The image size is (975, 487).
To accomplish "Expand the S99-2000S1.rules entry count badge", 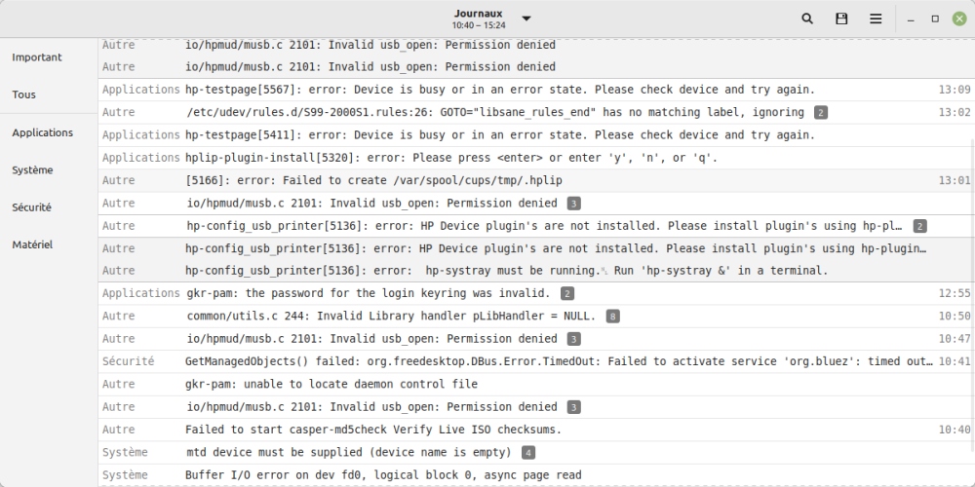I will pos(821,113).
